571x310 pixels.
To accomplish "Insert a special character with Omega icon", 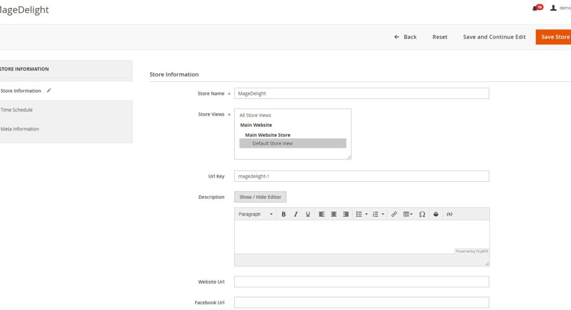I will pos(422,214).
